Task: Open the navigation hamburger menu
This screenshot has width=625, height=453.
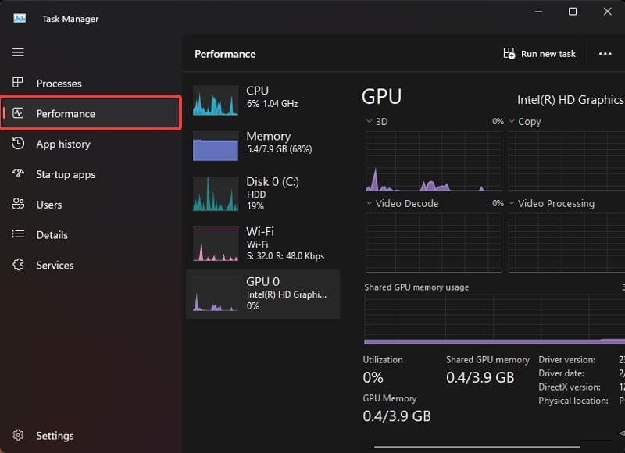Action: [x=18, y=52]
